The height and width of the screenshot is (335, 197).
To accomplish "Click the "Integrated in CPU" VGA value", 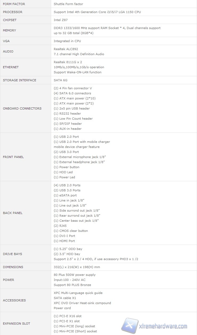I will tap(67, 41).
